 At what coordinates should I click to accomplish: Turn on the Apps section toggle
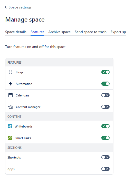click(x=105, y=169)
